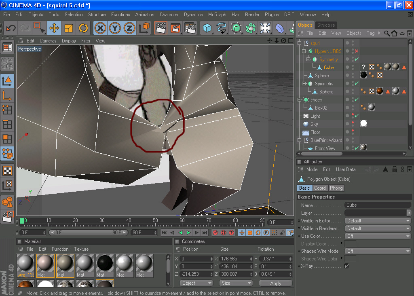Add a Cube primitive object
The height and width of the screenshot is (296, 414).
pos(207,28)
